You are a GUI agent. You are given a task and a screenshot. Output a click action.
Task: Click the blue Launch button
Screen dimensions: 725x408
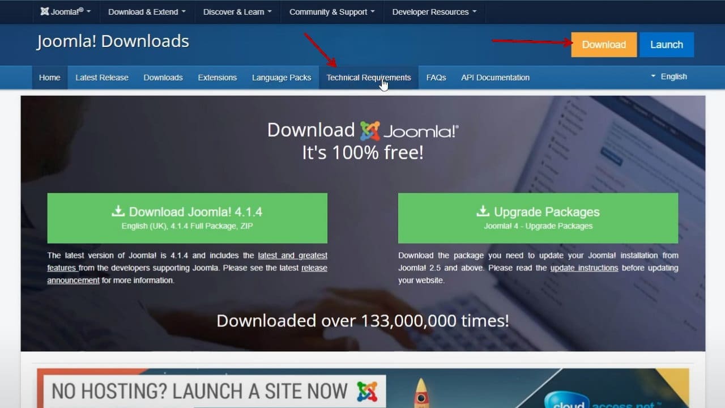point(667,45)
